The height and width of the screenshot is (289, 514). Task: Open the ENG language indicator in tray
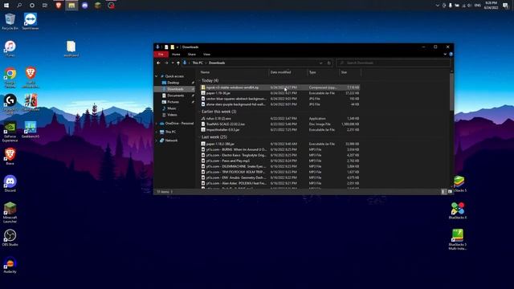478,6
